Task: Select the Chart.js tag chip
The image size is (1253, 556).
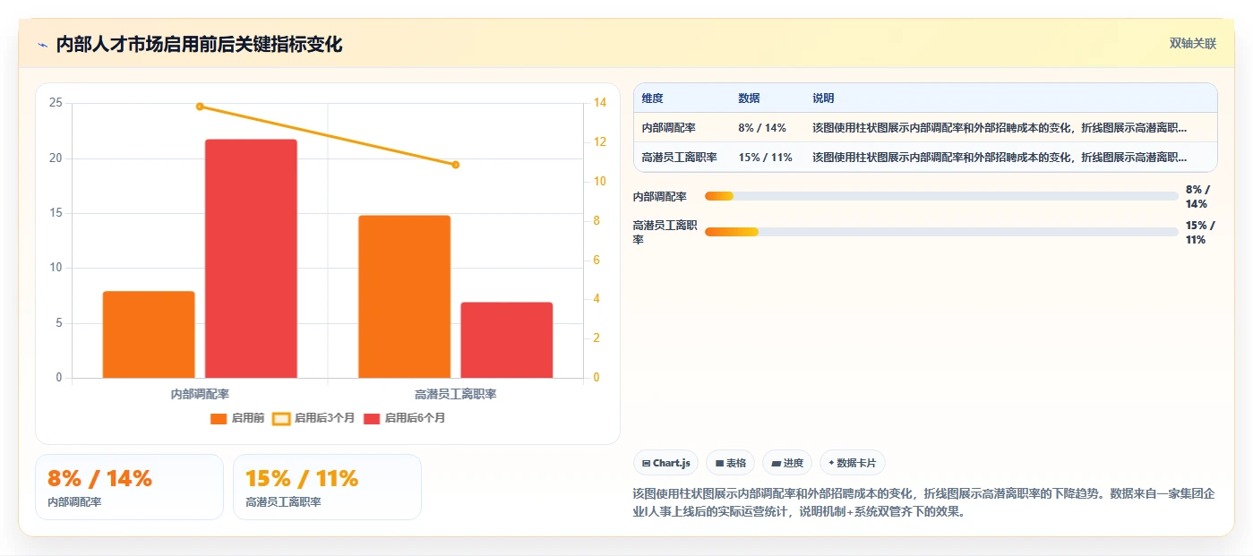Action: (x=665, y=463)
